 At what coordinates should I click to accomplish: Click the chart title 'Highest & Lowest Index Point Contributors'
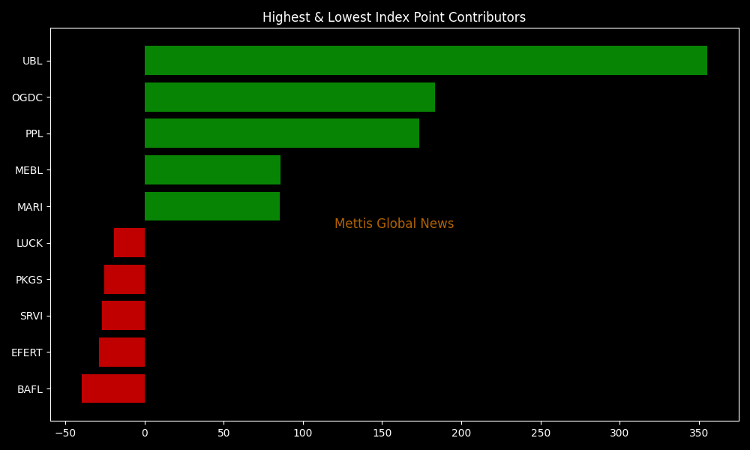(394, 17)
